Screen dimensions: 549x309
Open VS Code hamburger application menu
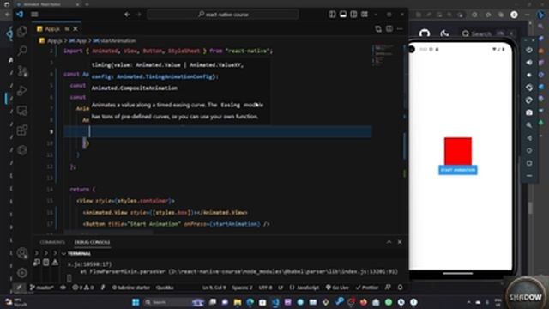pyautogui.click(x=34, y=15)
